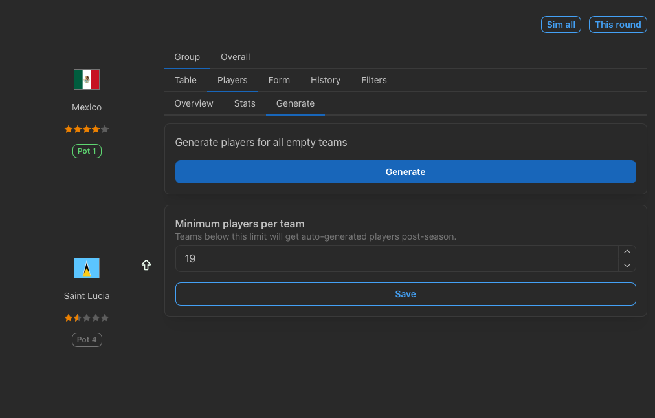Open the Table tab
Image resolution: width=655 pixels, height=418 pixels.
186,80
